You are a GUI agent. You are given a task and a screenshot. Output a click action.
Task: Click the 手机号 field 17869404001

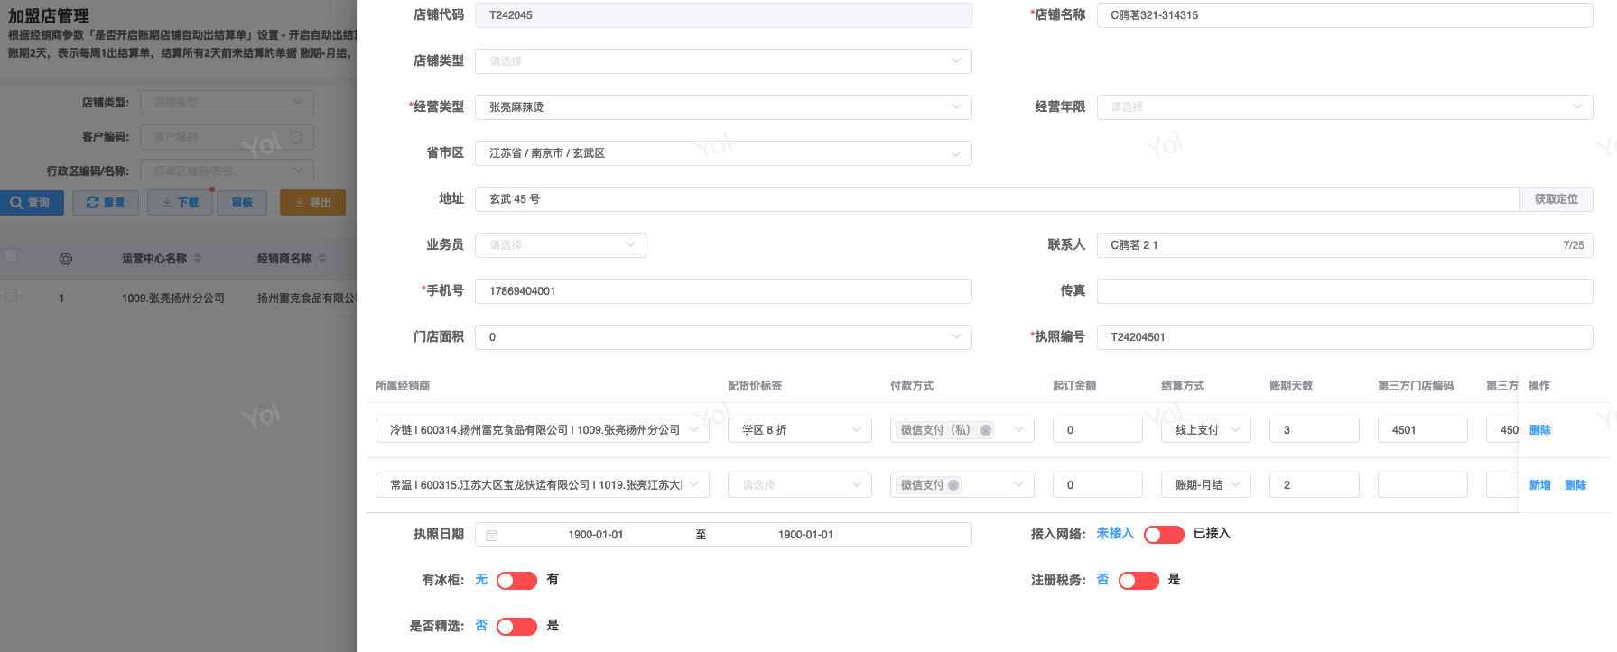[723, 291]
